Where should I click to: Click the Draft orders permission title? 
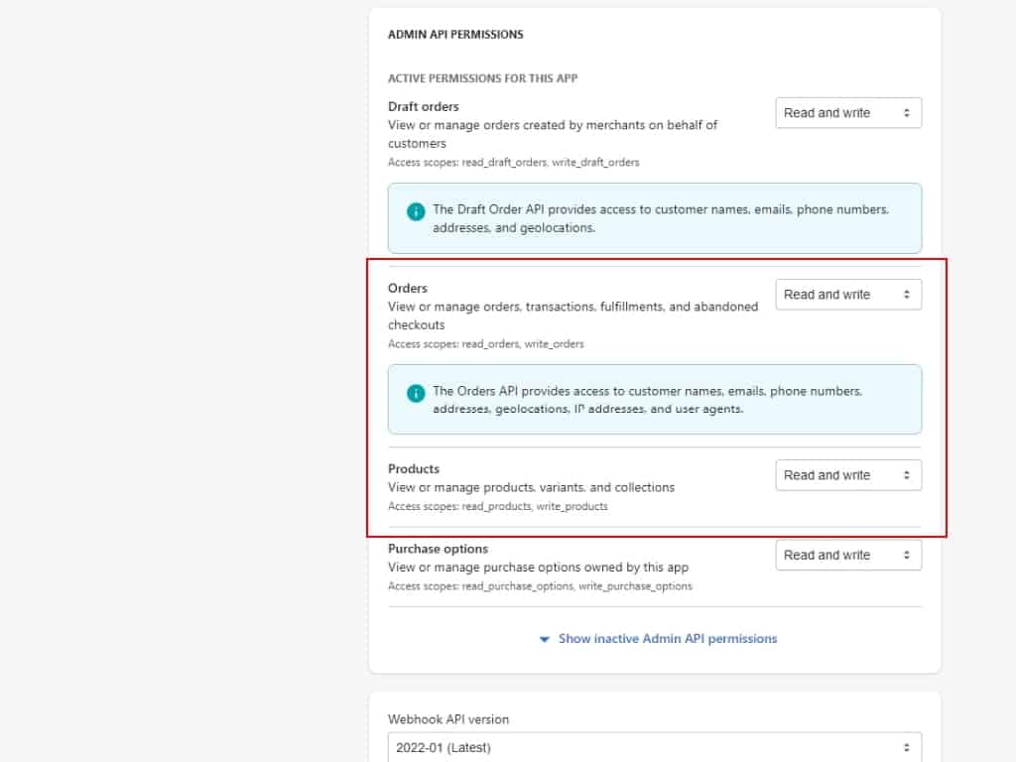(424, 106)
